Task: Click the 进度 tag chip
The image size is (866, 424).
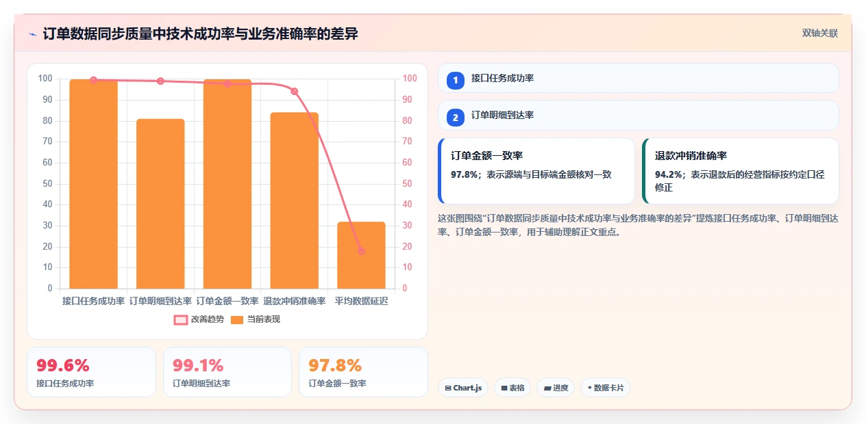Action: click(556, 388)
